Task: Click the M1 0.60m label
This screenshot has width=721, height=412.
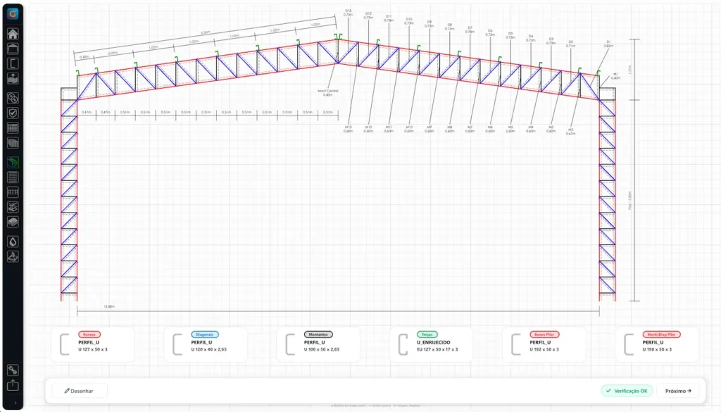Action: (x=615, y=76)
